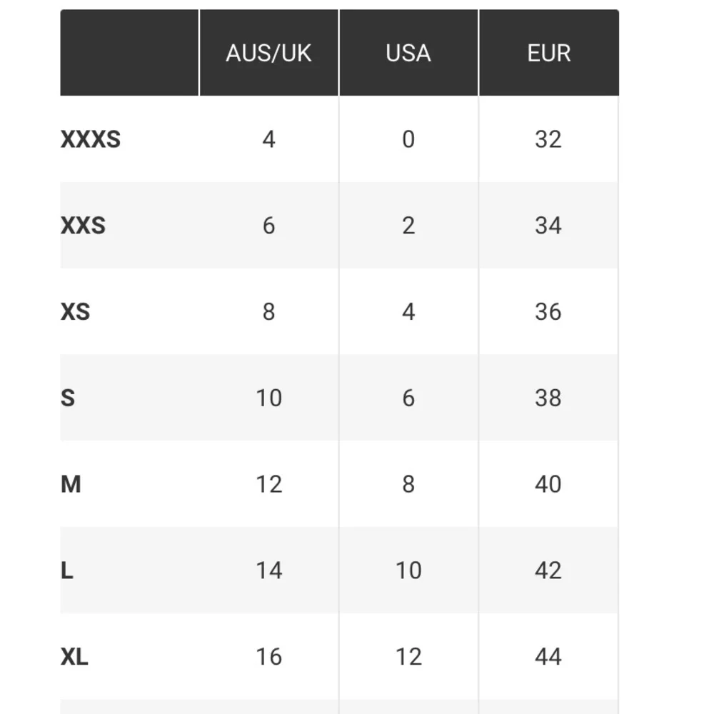Select the XXXS row label

point(91,139)
